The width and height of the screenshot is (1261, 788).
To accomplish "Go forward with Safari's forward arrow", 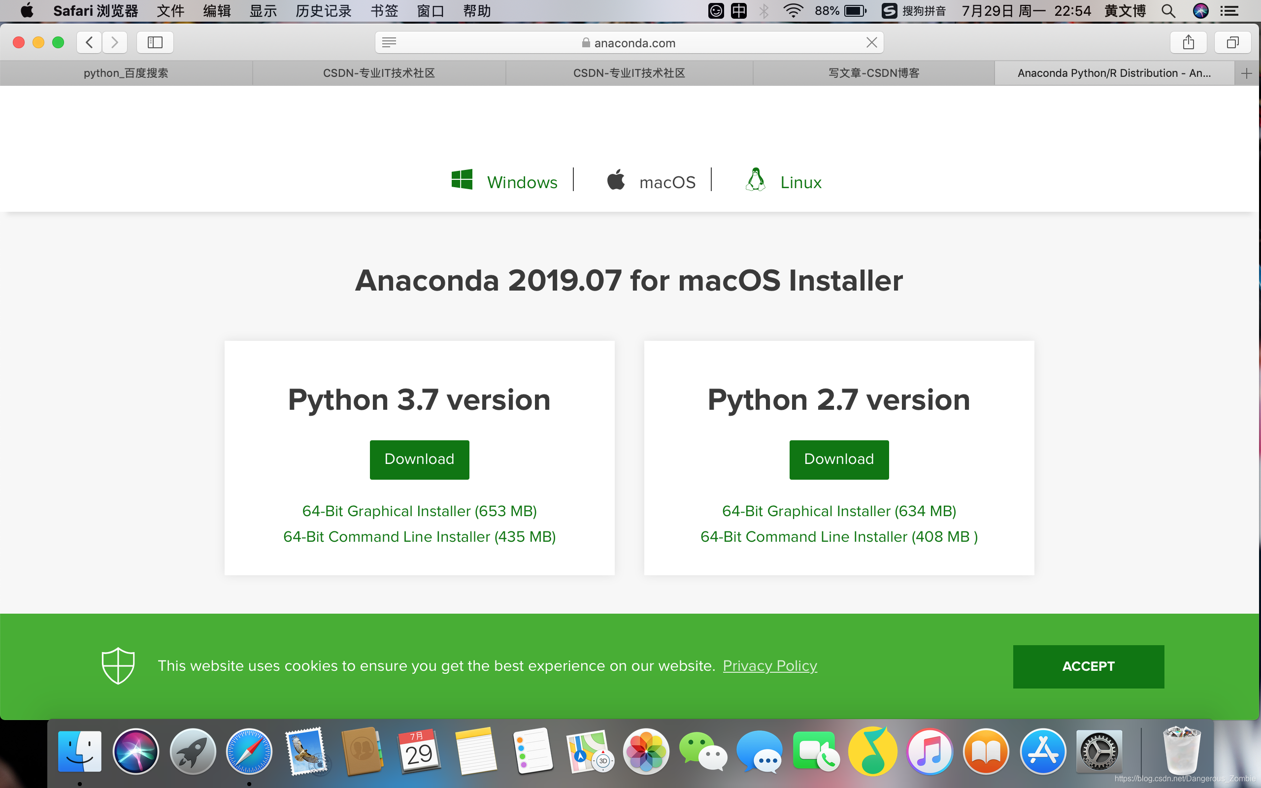I will [115, 42].
